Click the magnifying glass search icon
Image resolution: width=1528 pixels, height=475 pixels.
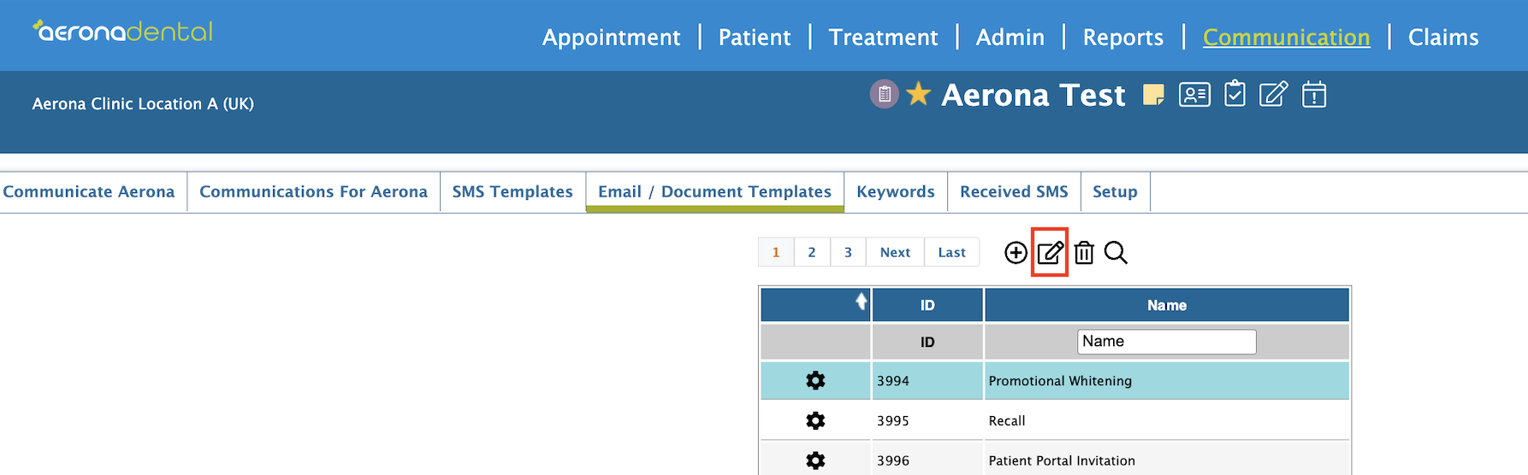(x=1116, y=253)
